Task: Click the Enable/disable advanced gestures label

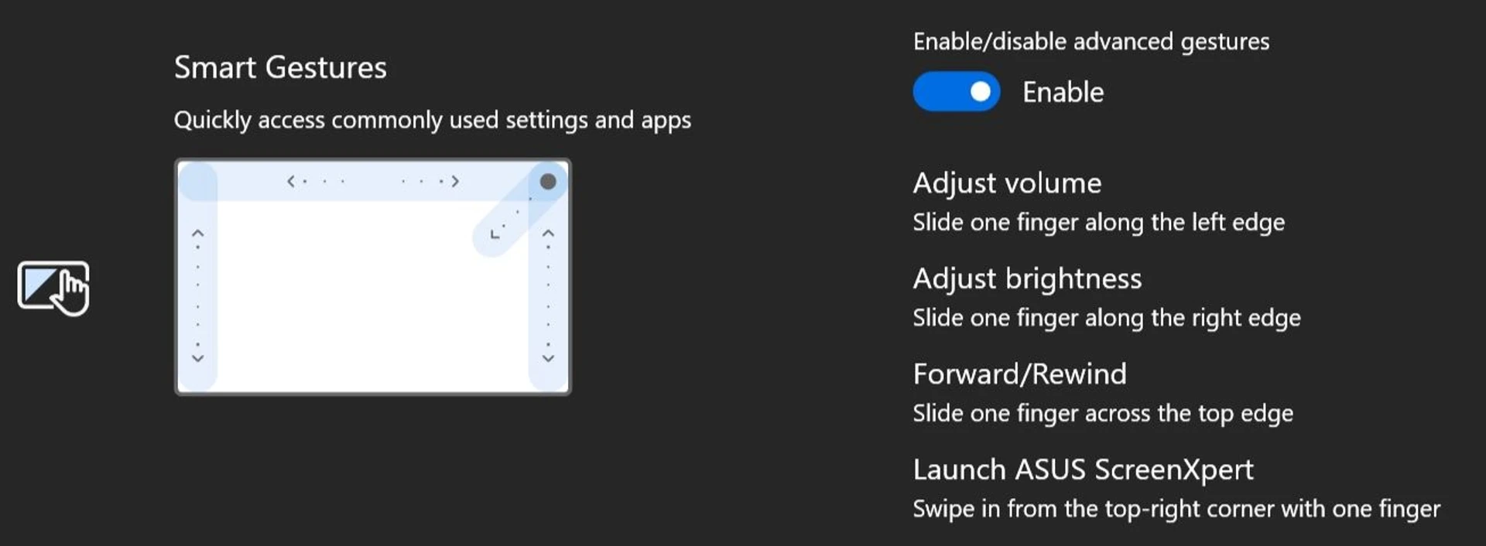Action: coord(1091,42)
